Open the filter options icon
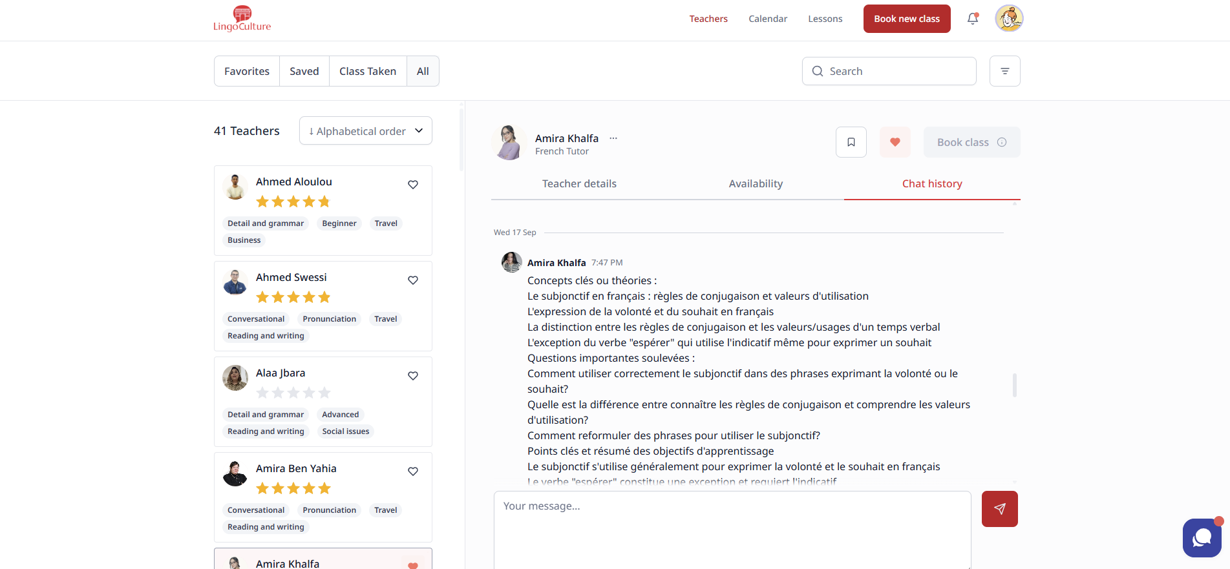Viewport: 1230px width, 569px height. [1004, 71]
